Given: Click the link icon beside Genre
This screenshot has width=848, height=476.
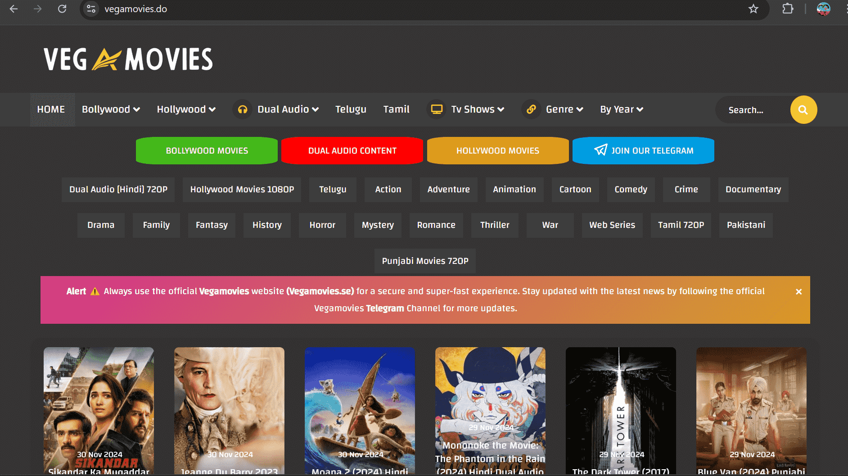Looking at the screenshot, I should [x=531, y=109].
